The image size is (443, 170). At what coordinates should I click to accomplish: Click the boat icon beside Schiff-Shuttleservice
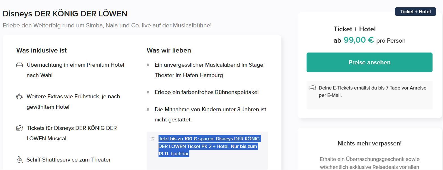coord(19,160)
